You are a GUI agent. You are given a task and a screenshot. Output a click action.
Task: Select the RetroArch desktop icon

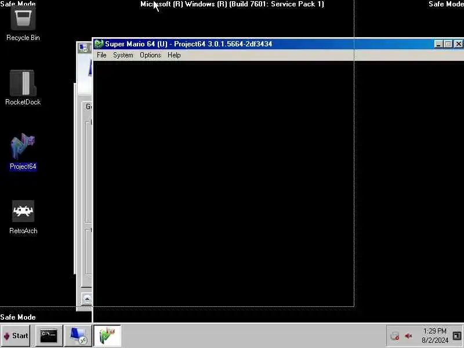point(23,217)
